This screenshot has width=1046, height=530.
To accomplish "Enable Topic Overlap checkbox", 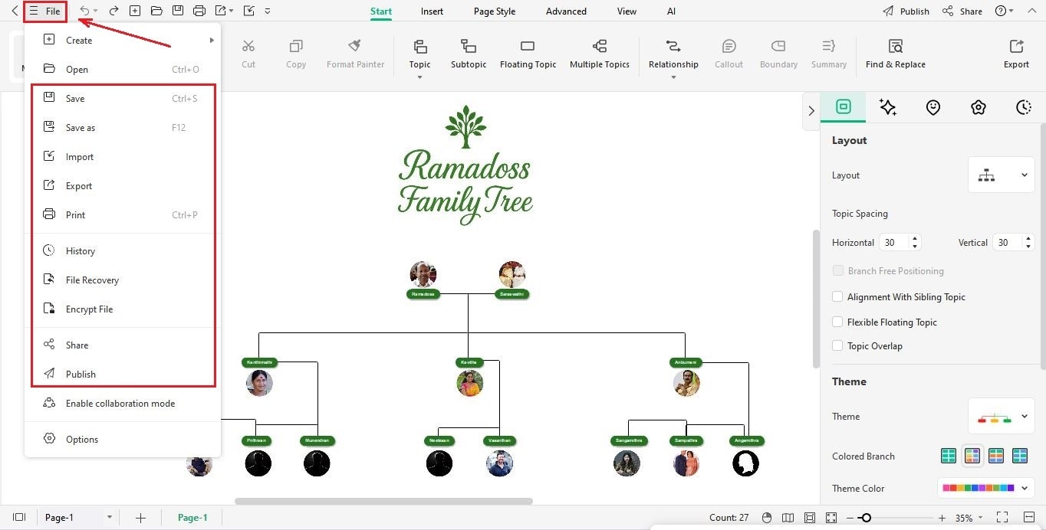I will coord(838,345).
